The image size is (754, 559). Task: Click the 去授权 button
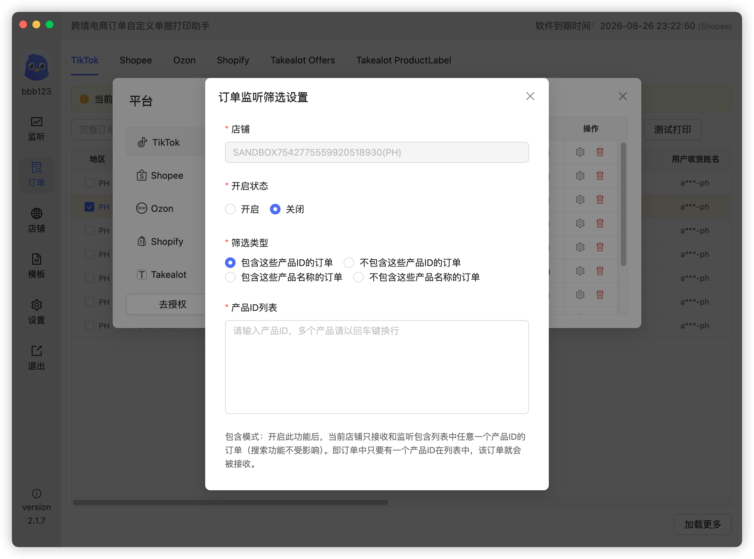(x=166, y=304)
